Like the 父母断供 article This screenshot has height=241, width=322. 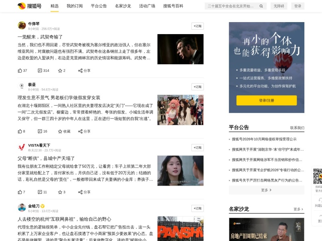(x=21, y=192)
